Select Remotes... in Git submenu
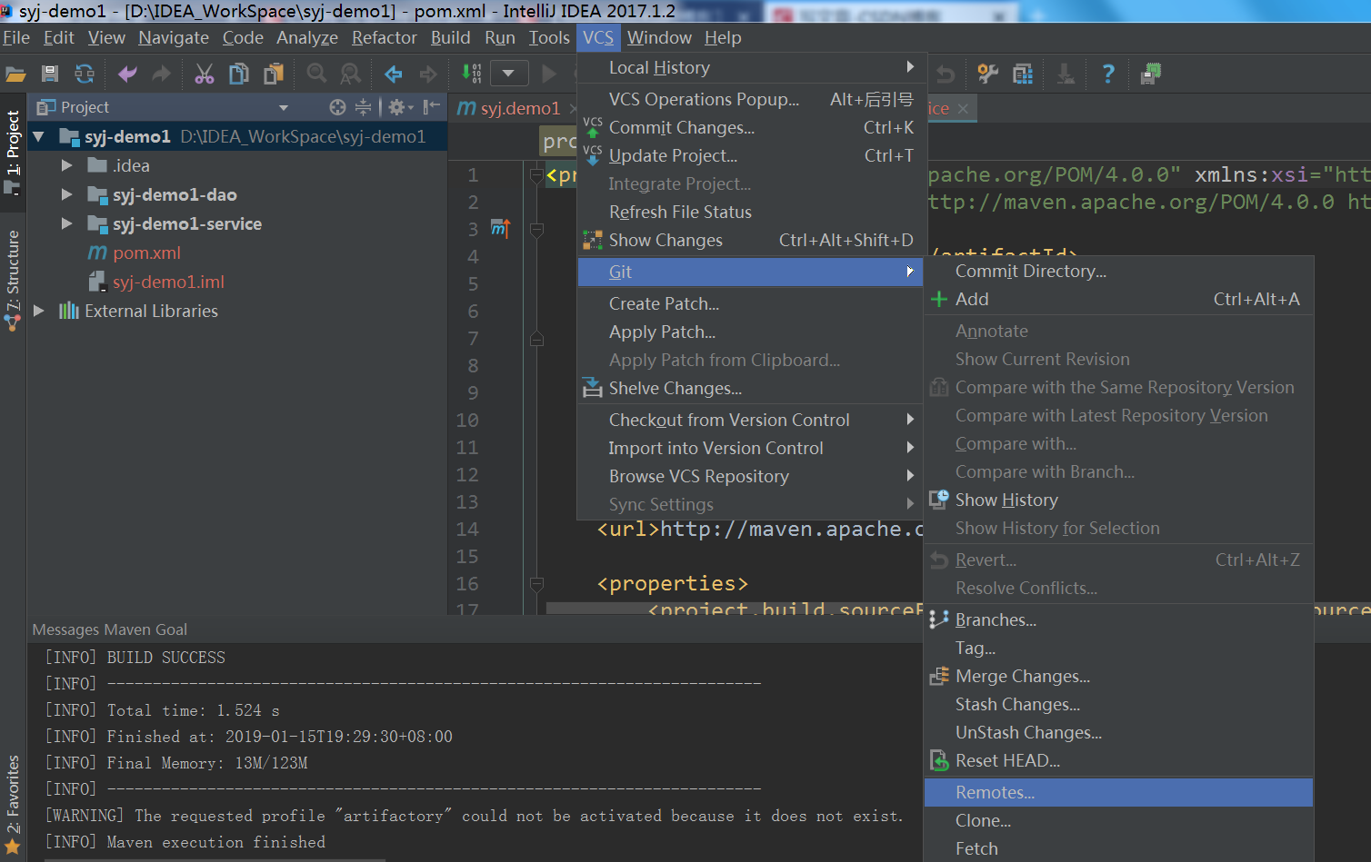 click(x=1118, y=792)
